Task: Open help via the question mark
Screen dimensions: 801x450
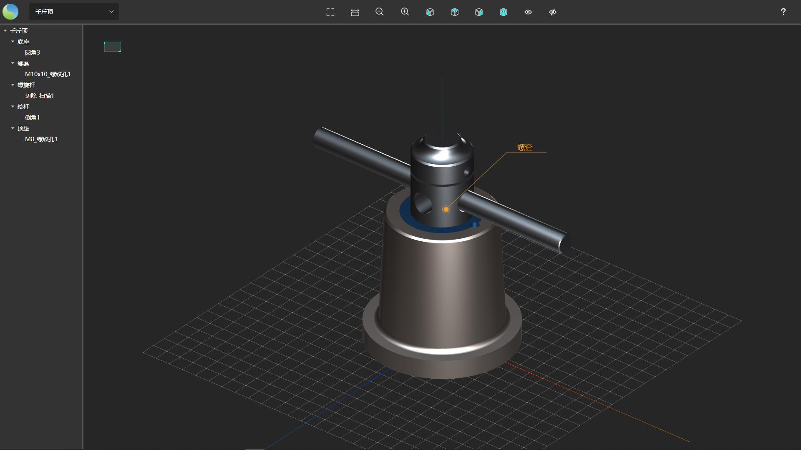Action: (x=783, y=12)
